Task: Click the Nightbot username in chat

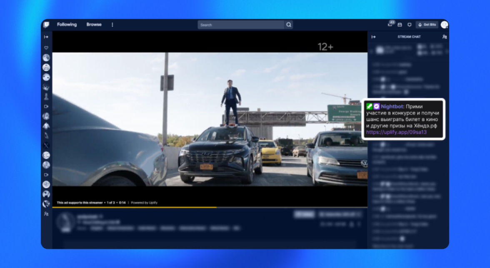Action: tap(392, 107)
